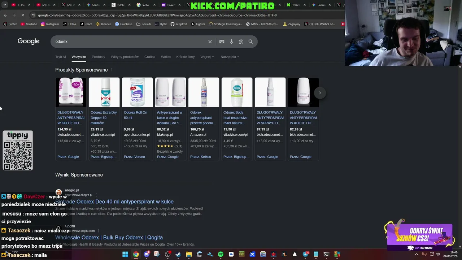This screenshot has width=462, height=260.
Task: Focus the Chrome address bar URL
Action: coord(157,15)
